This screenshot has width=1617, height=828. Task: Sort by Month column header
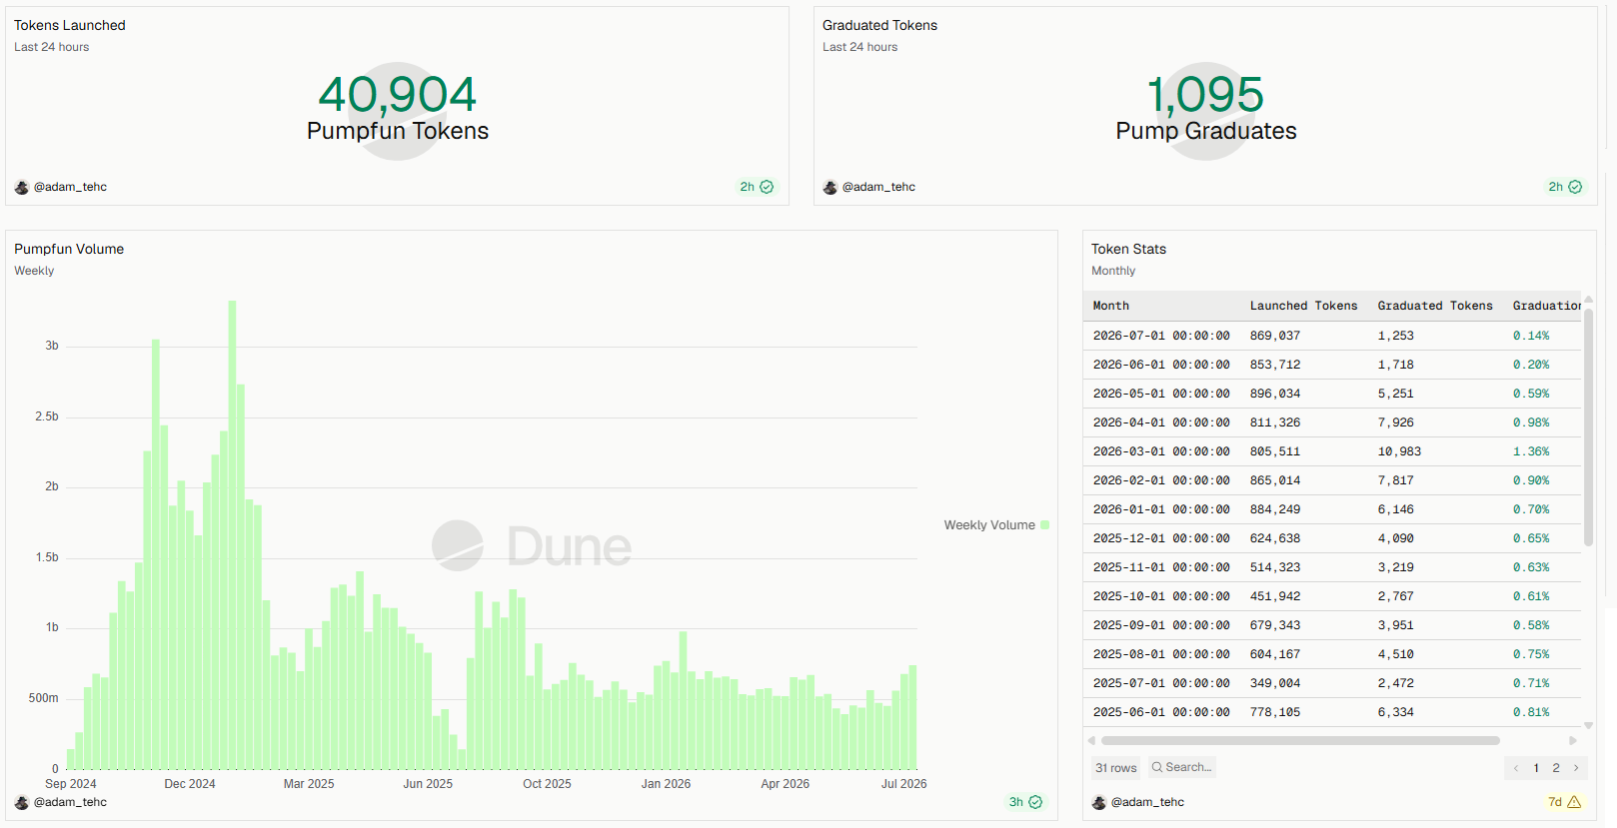pos(1110,306)
